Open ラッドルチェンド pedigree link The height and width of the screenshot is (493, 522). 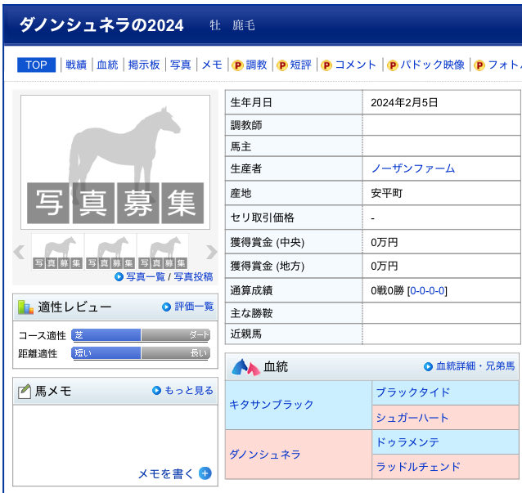click(418, 467)
